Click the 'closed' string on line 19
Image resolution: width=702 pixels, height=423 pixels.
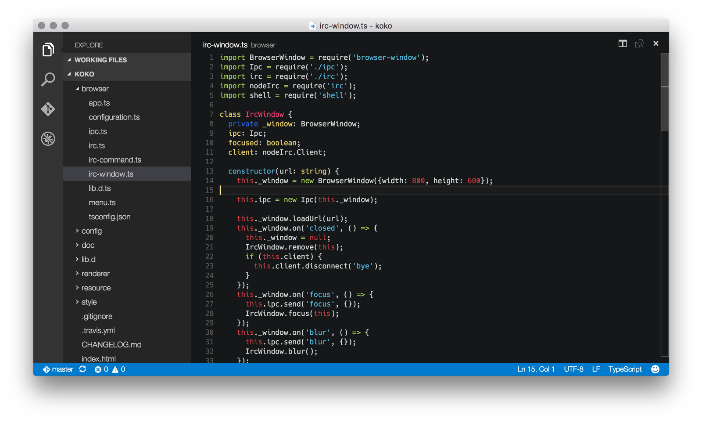[322, 228]
